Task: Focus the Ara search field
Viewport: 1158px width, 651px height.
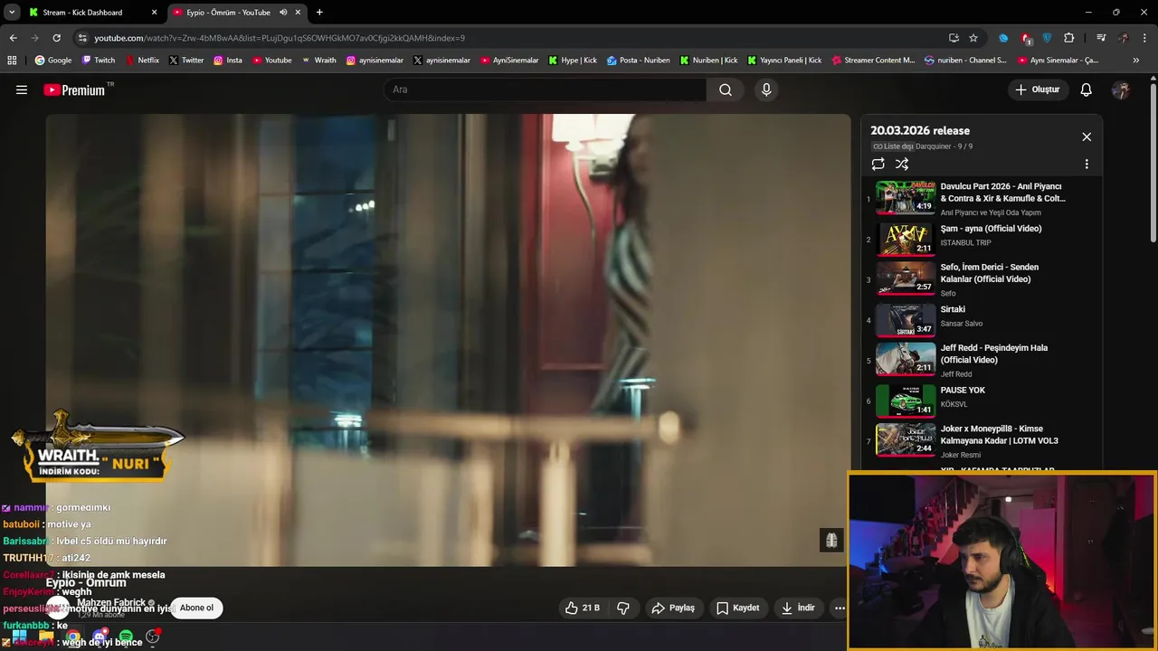Action: pos(545,90)
